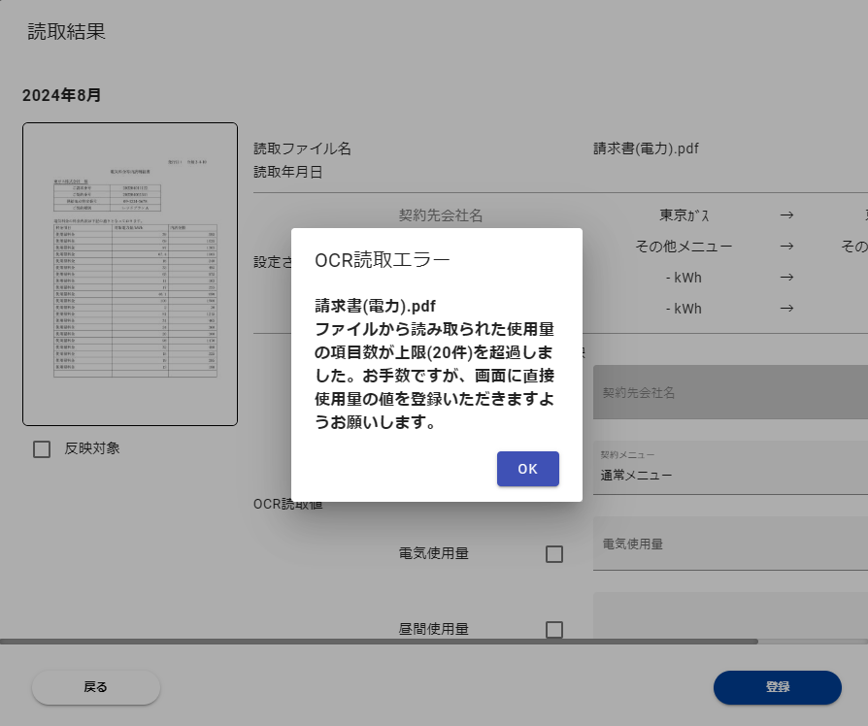Image resolution: width=868 pixels, height=726 pixels.
Task: Toggle the 反映対象 checkbox
Action: coord(42,449)
